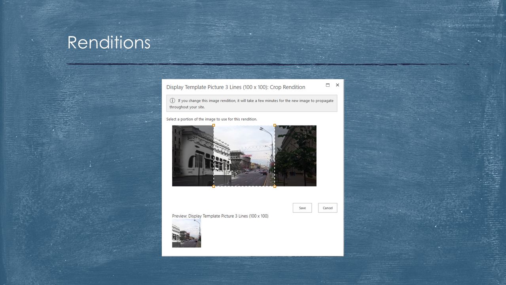Click the propagation notice message text

click(x=252, y=104)
